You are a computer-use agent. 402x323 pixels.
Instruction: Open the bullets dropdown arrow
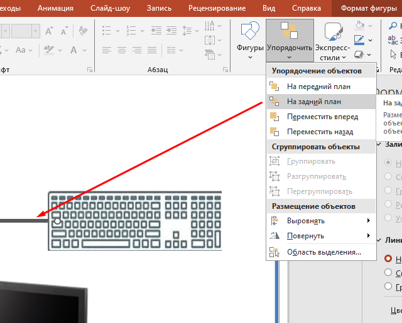pyautogui.click(x=117, y=31)
